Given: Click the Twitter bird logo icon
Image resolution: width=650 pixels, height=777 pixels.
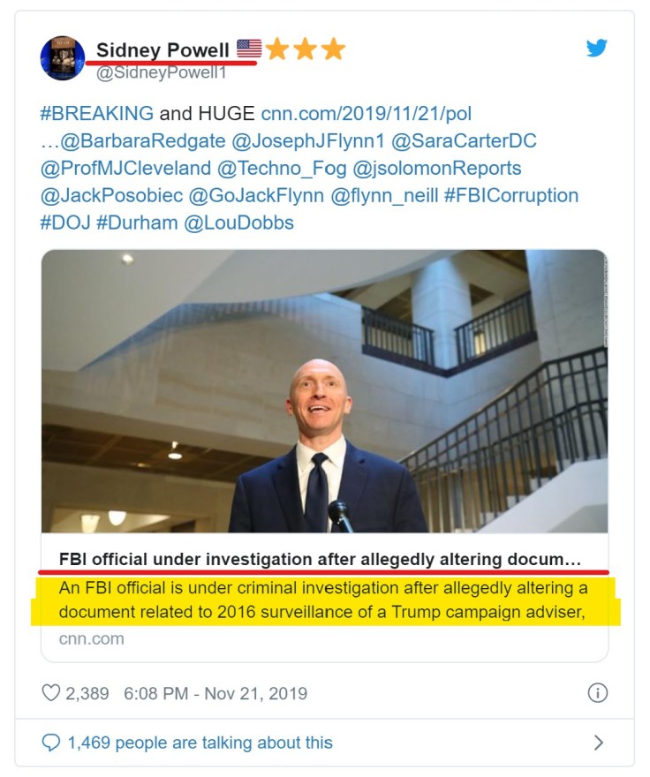Looking at the screenshot, I should click(x=597, y=49).
